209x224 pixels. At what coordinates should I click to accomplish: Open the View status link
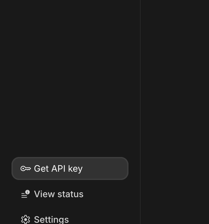(58, 194)
